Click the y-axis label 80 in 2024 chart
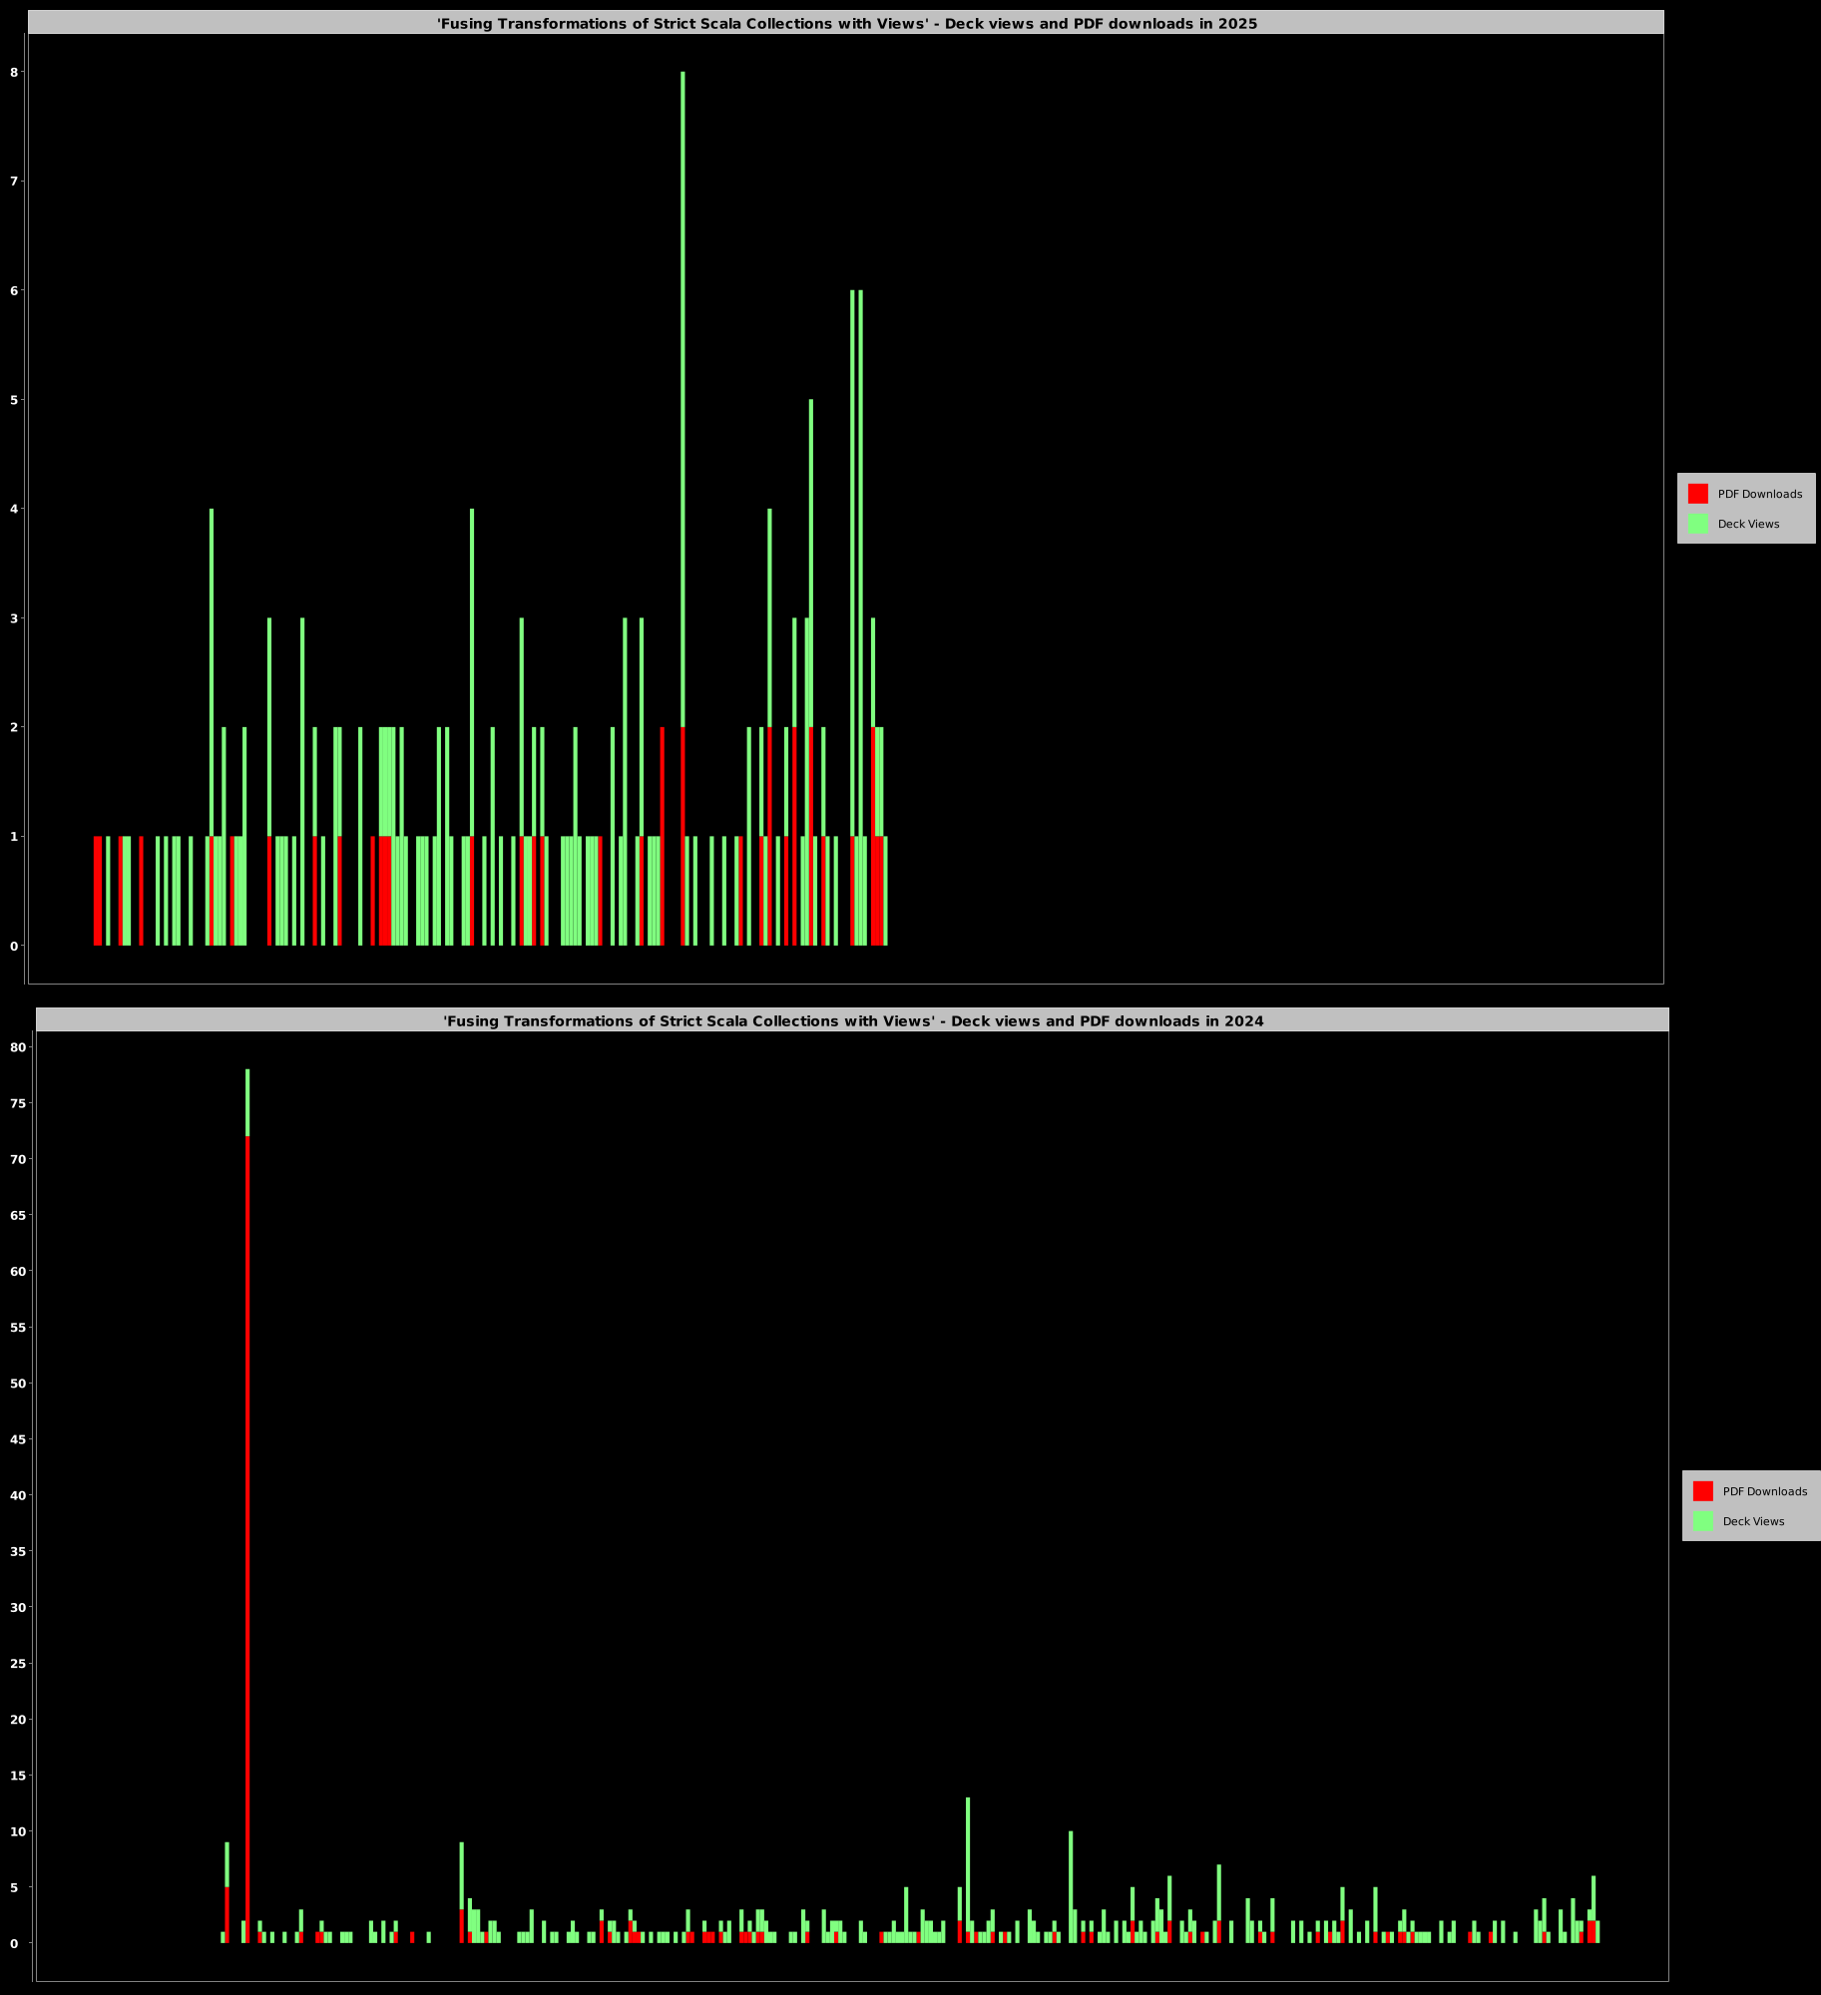The image size is (1821, 1995). tap(17, 1047)
